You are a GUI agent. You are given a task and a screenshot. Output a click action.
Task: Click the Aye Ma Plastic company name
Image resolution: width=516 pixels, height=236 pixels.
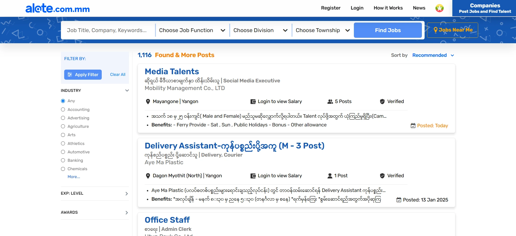pyautogui.click(x=164, y=162)
